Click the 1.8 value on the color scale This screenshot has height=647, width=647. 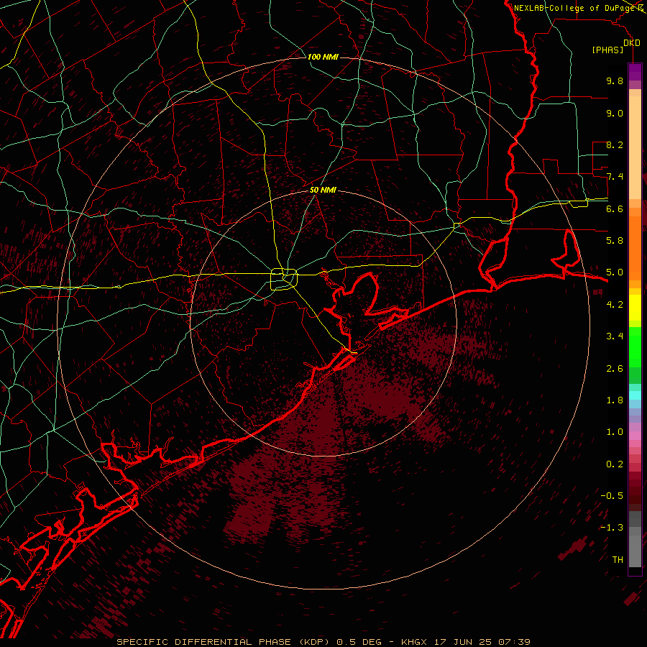click(x=615, y=400)
